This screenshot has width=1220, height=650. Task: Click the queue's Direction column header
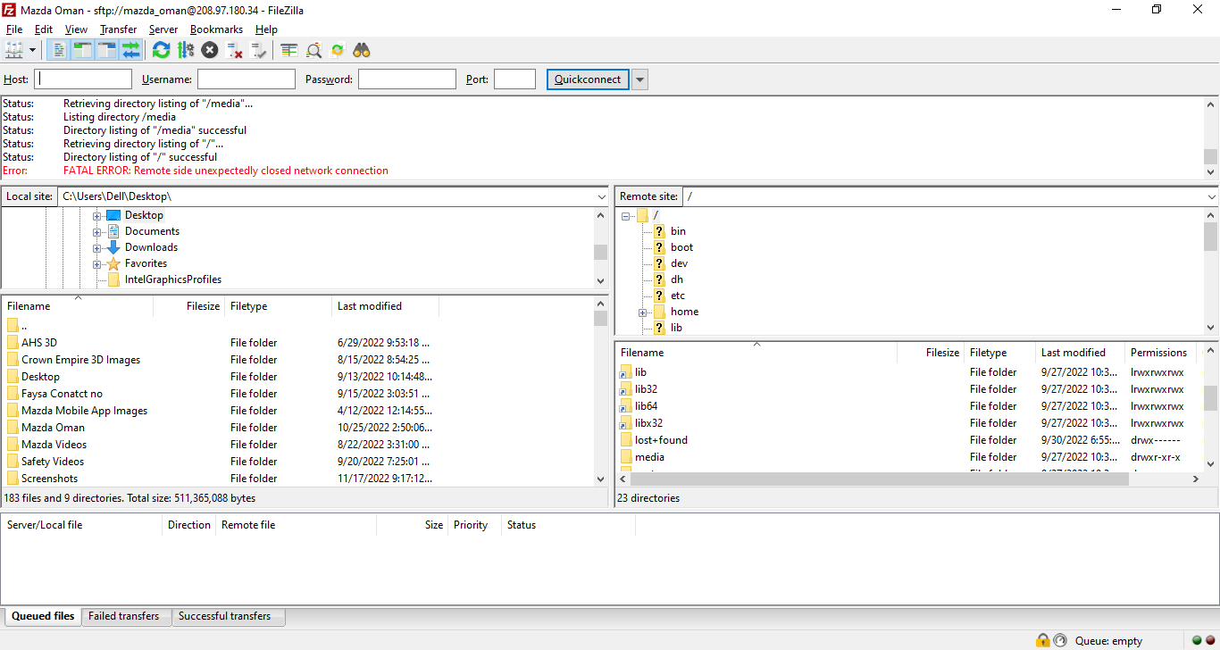[188, 525]
